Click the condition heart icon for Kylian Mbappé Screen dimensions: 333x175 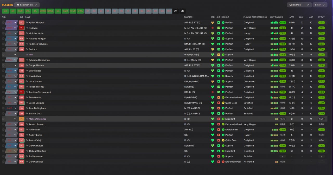coord(213,23)
